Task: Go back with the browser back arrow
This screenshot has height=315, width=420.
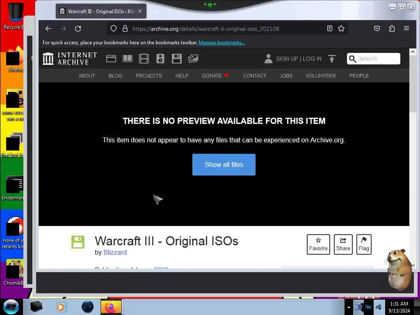Action: [48, 29]
